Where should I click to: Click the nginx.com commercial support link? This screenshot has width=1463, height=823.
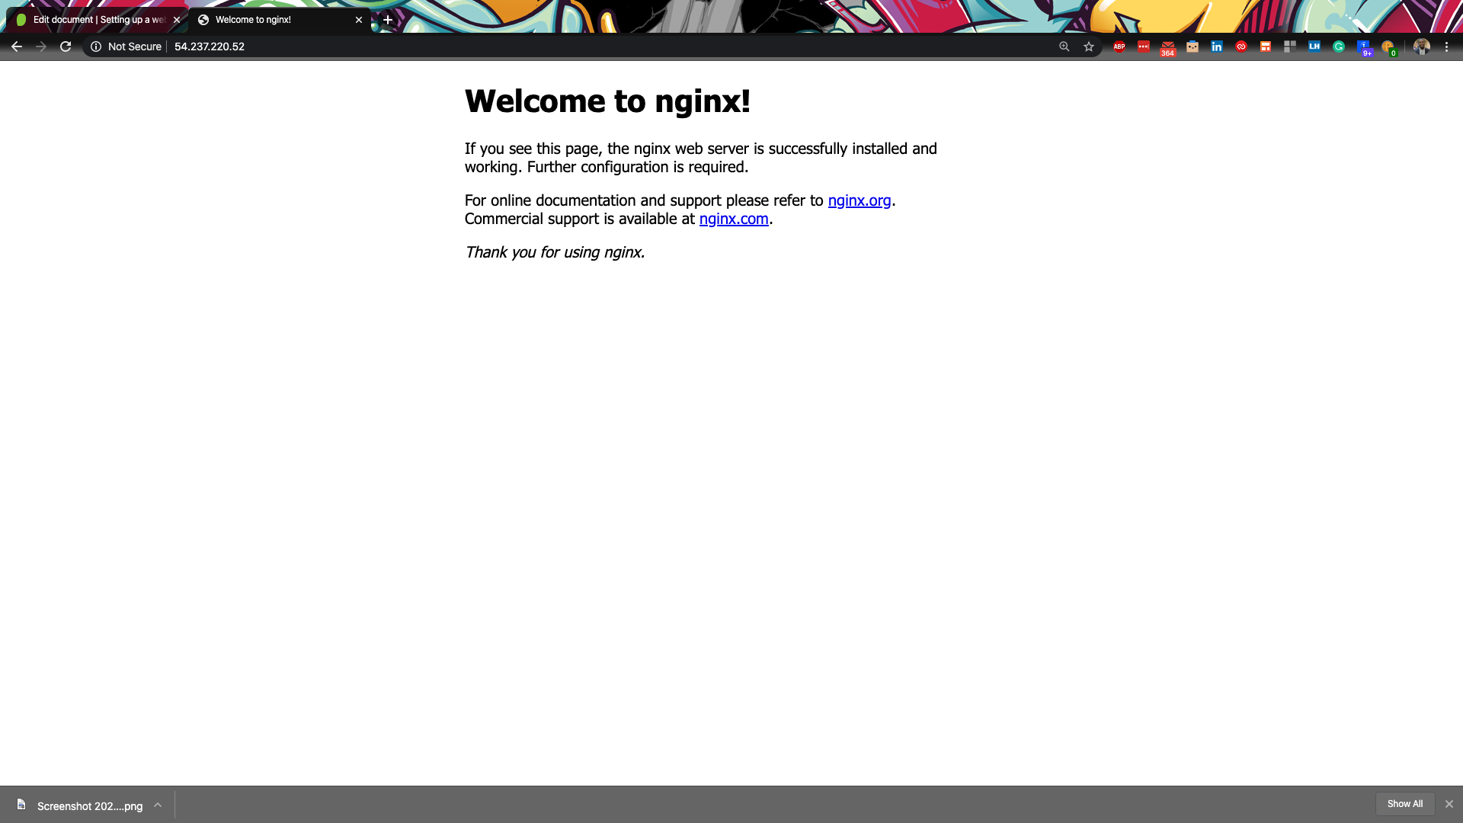[734, 218]
